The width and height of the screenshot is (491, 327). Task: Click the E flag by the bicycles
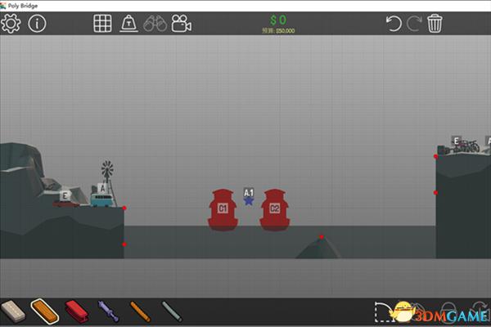[x=457, y=141]
